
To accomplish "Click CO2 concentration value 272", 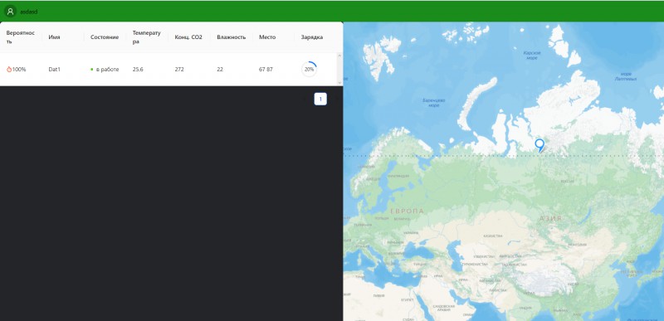I will pyautogui.click(x=179, y=70).
